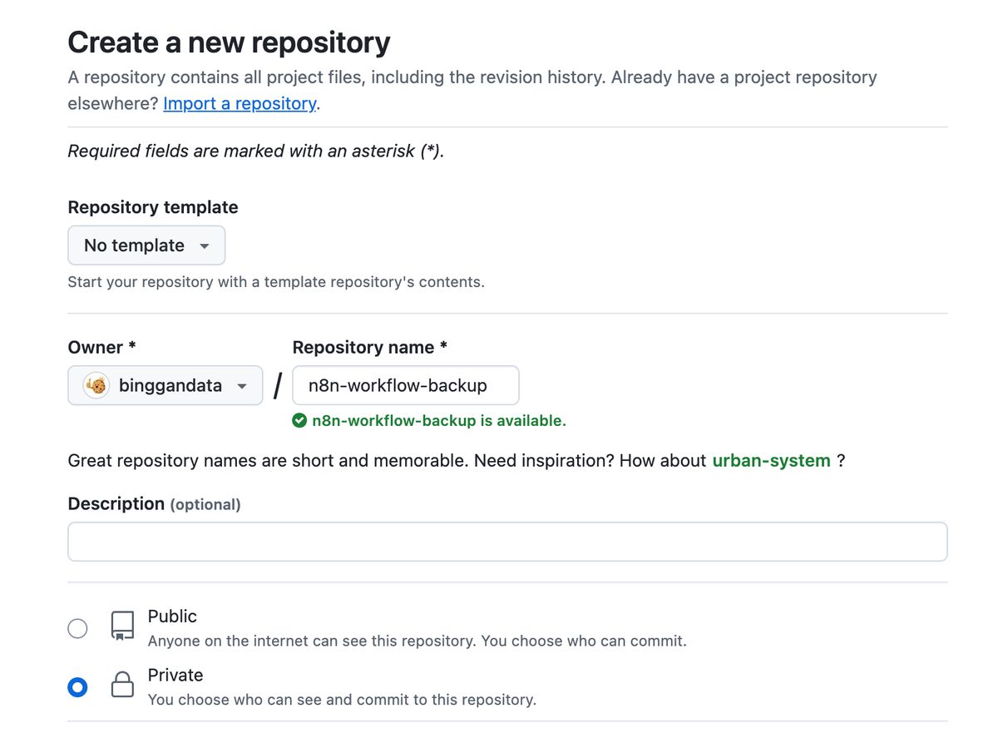This screenshot has height=733, width=998.
Task: Expand the repository template selector
Action: (x=146, y=245)
